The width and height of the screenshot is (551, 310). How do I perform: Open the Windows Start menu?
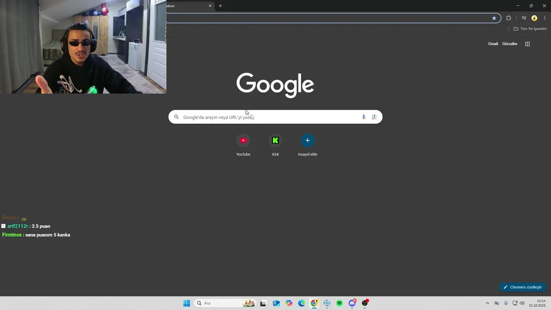tap(186, 303)
